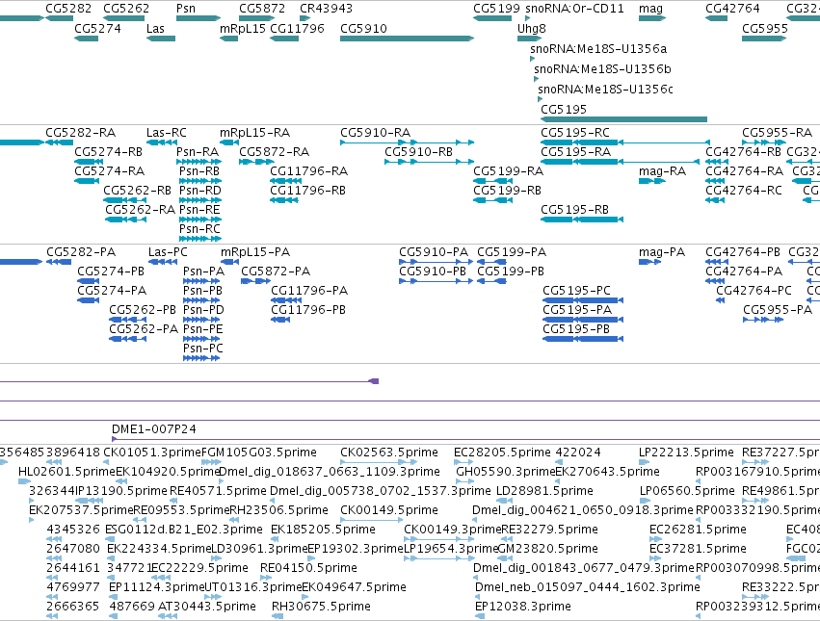
Task: Click the CG11796-PA label
Action: pyautogui.click(x=309, y=291)
